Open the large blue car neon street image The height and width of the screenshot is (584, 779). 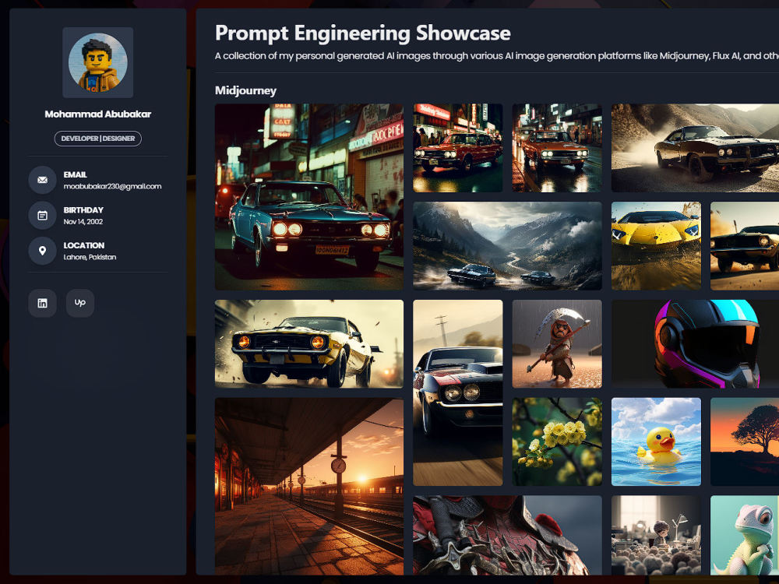pos(309,197)
